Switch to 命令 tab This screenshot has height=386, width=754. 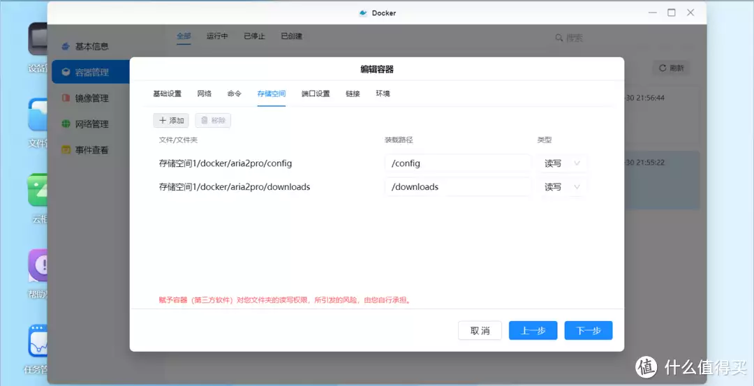pos(234,94)
